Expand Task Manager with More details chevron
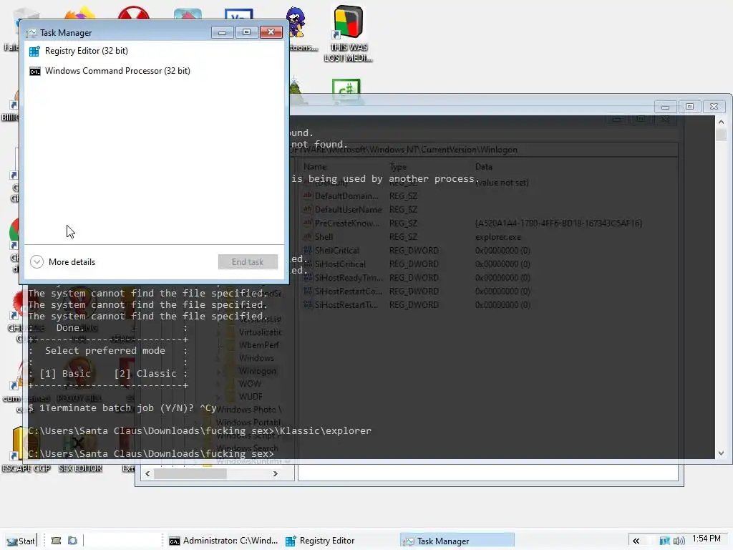The width and height of the screenshot is (733, 550). [x=37, y=262]
